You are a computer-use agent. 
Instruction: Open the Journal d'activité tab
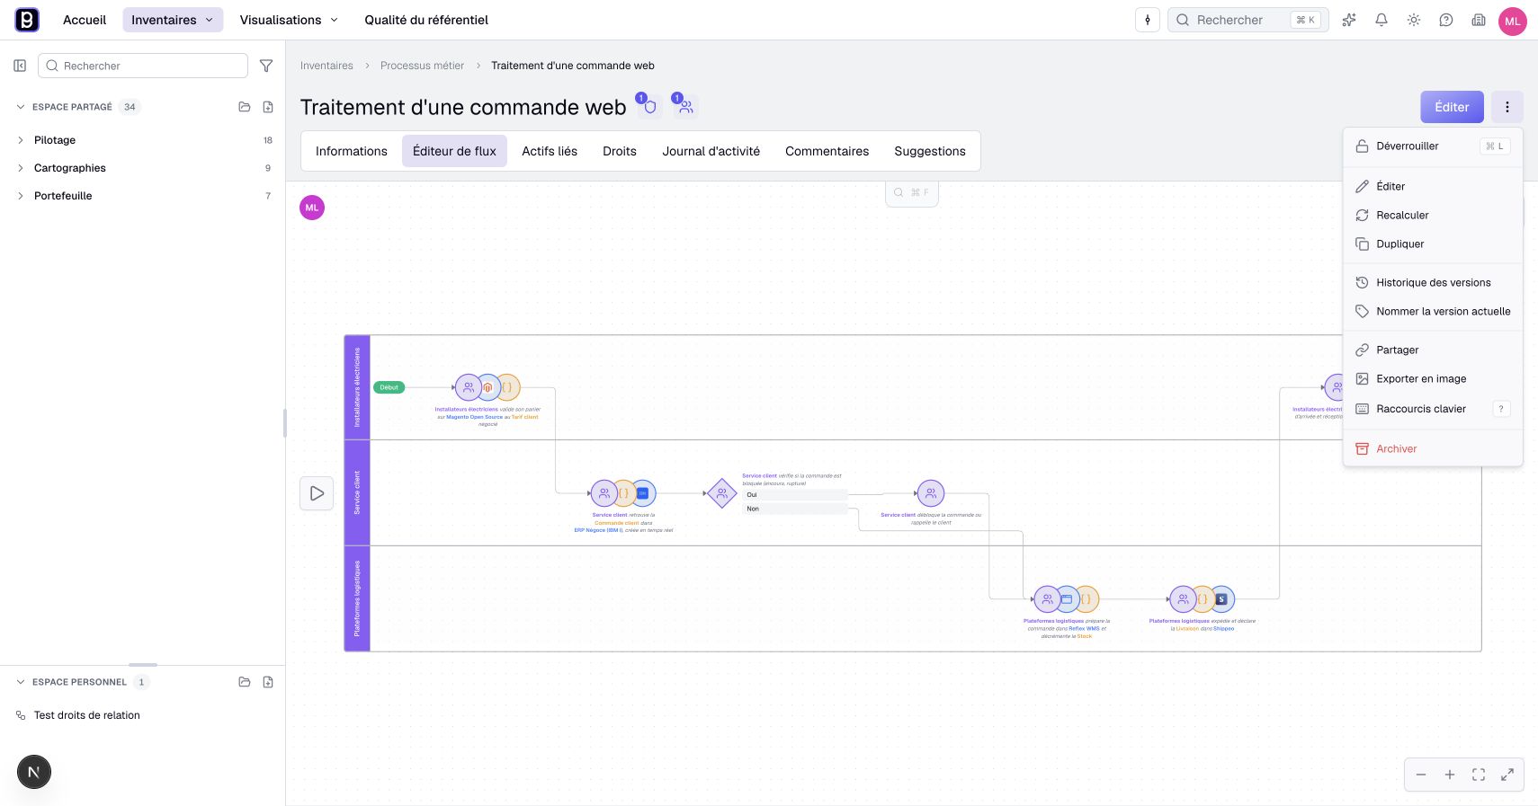click(x=711, y=151)
